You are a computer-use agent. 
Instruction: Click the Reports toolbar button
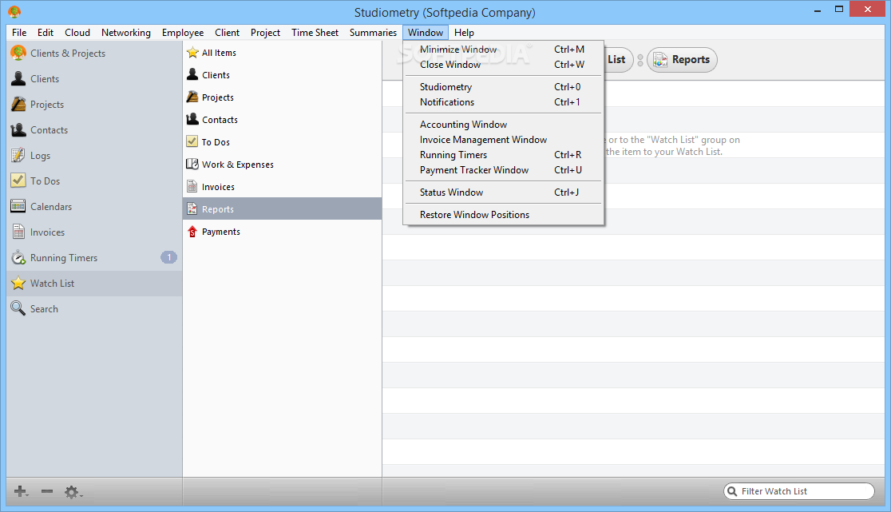[x=682, y=60]
